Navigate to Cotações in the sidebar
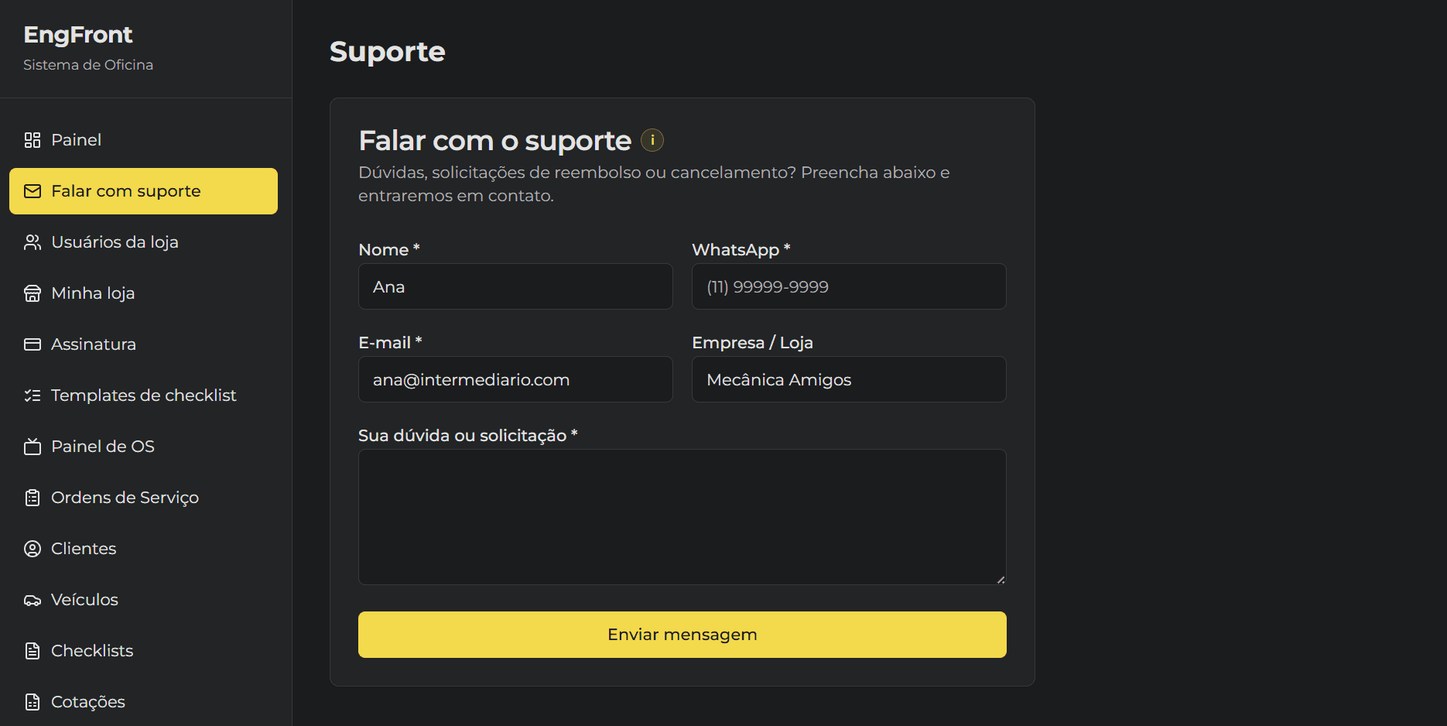 point(87,701)
